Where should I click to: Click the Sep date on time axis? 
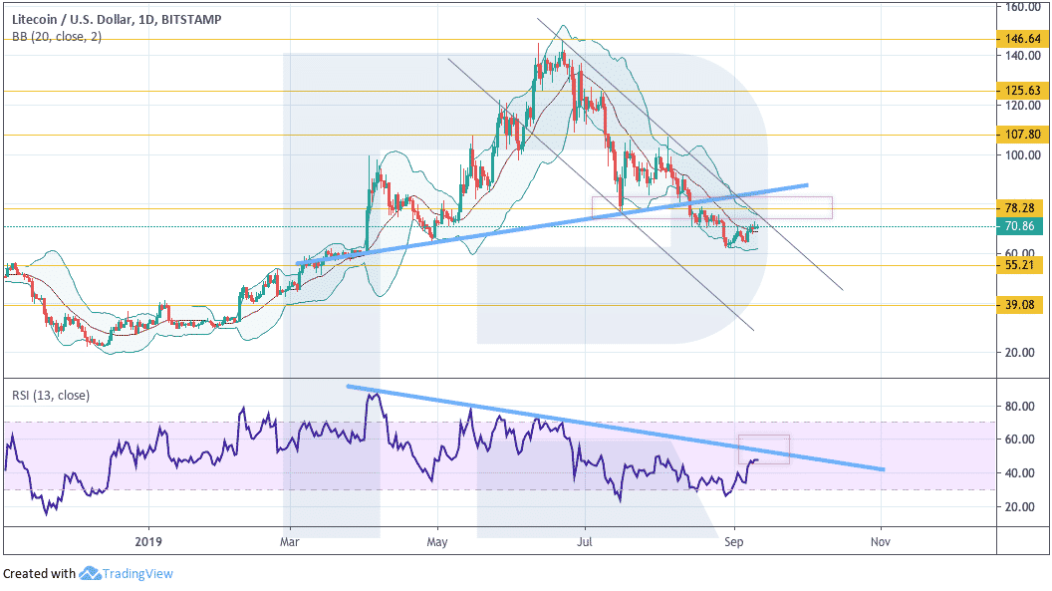(734, 541)
